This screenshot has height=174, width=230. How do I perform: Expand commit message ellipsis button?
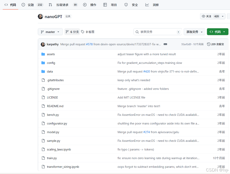point(165,44)
